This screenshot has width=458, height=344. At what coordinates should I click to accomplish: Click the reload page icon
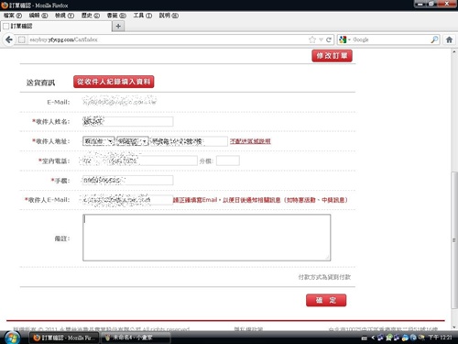329,39
